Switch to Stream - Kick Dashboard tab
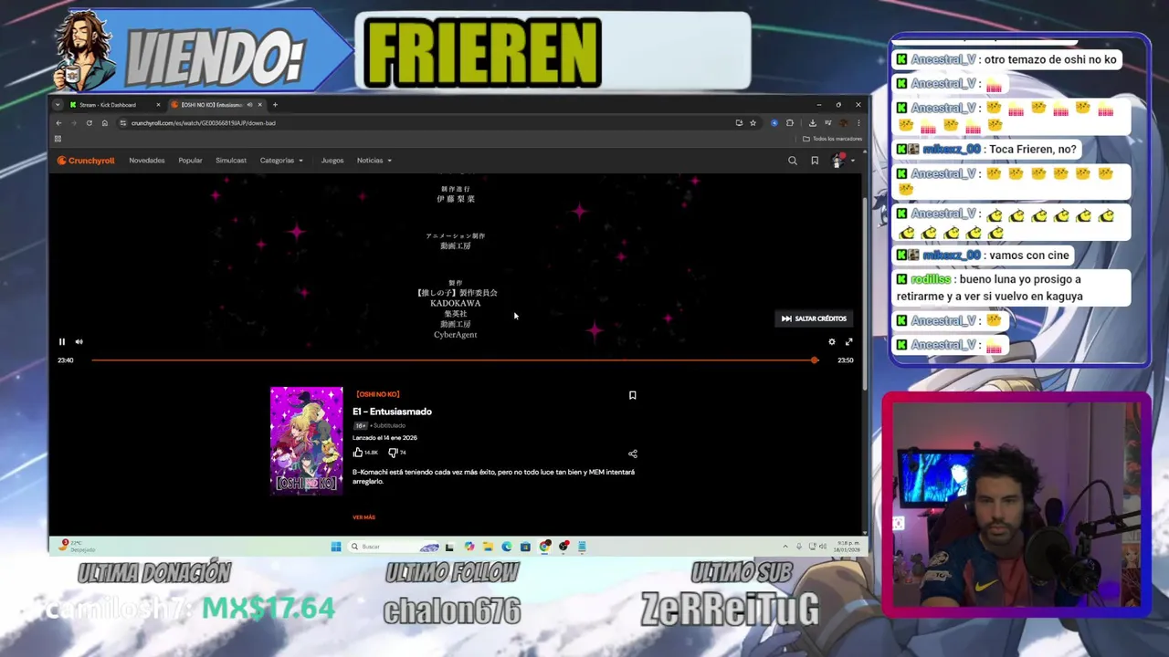The image size is (1169, 657). click(110, 105)
